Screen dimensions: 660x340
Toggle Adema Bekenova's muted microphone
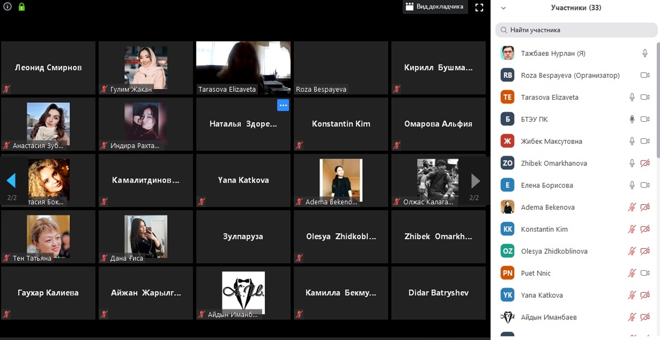[632, 207]
